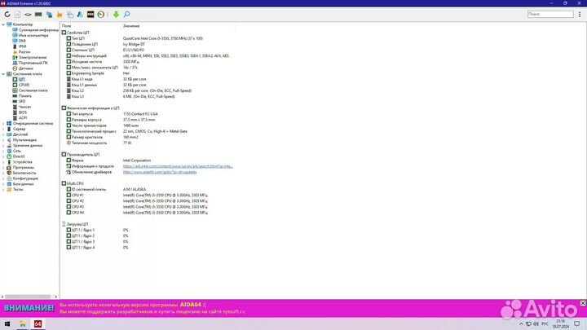
Task: Collapse the Системная плата root tree node
Action: coord(3,74)
